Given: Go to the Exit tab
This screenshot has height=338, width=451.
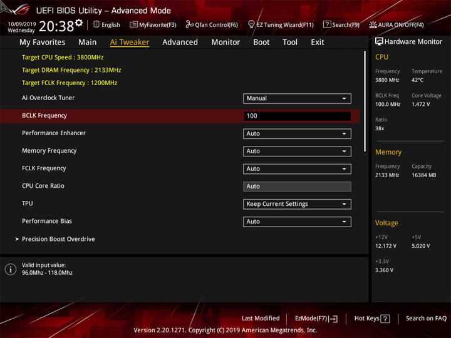Looking at the screenshot, I should (318, 43).
